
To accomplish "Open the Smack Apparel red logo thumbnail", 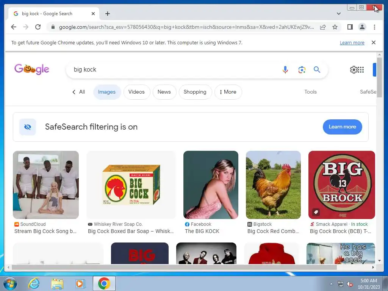I will tap(341, 185).
